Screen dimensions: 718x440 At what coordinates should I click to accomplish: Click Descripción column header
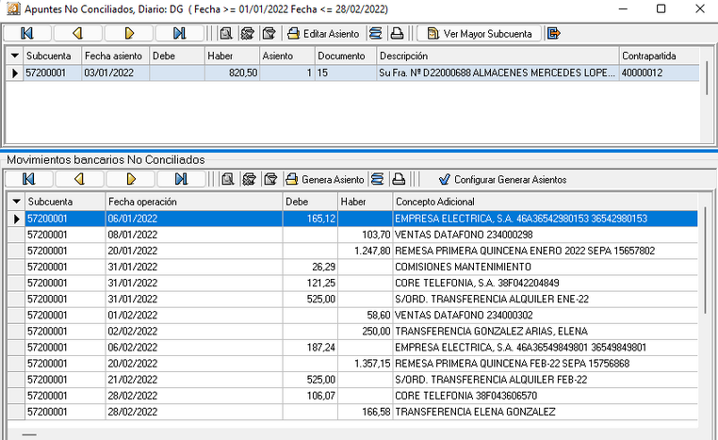498,56
